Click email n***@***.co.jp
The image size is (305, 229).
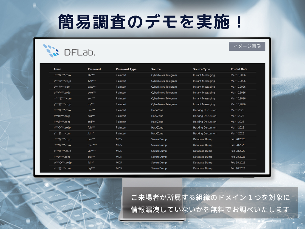63,139
